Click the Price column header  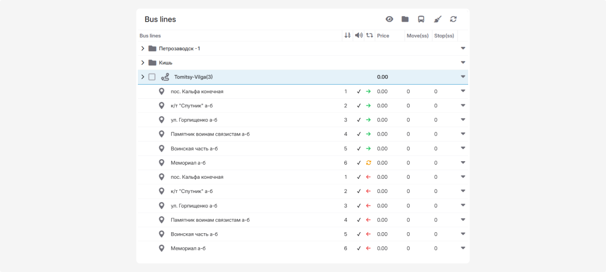pos(383,36)
